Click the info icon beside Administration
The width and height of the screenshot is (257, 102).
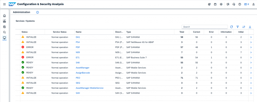coord(38,12)
